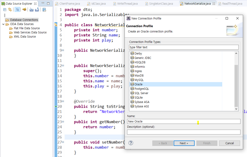Select XML Data Source
The image size is (247, 157).
tap(23, 37)
